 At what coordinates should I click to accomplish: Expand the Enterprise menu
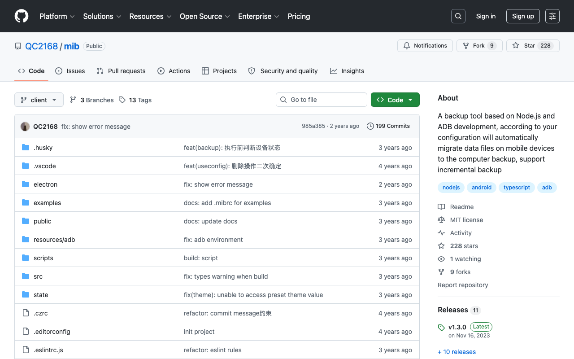pyautogui.click(x=259, y=16)
